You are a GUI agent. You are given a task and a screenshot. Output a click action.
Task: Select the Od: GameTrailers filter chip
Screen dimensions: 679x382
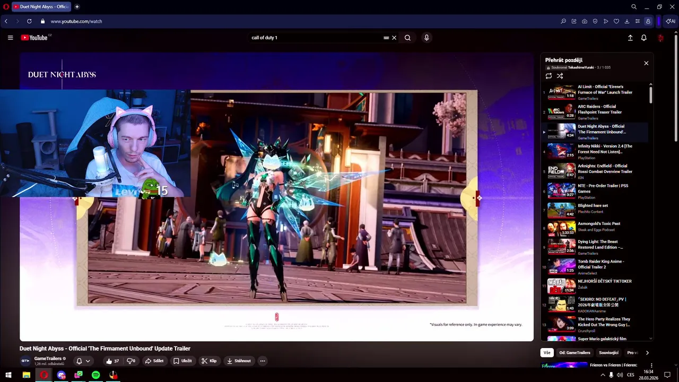(574, 353)
